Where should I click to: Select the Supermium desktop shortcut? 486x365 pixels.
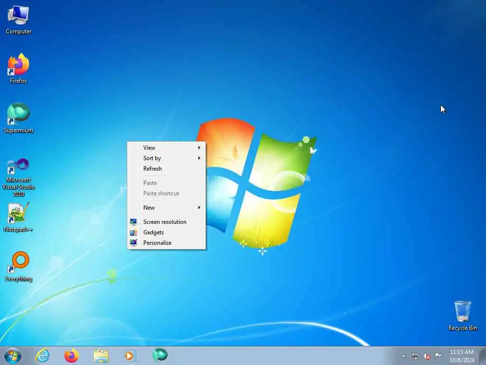click(19, 118)
